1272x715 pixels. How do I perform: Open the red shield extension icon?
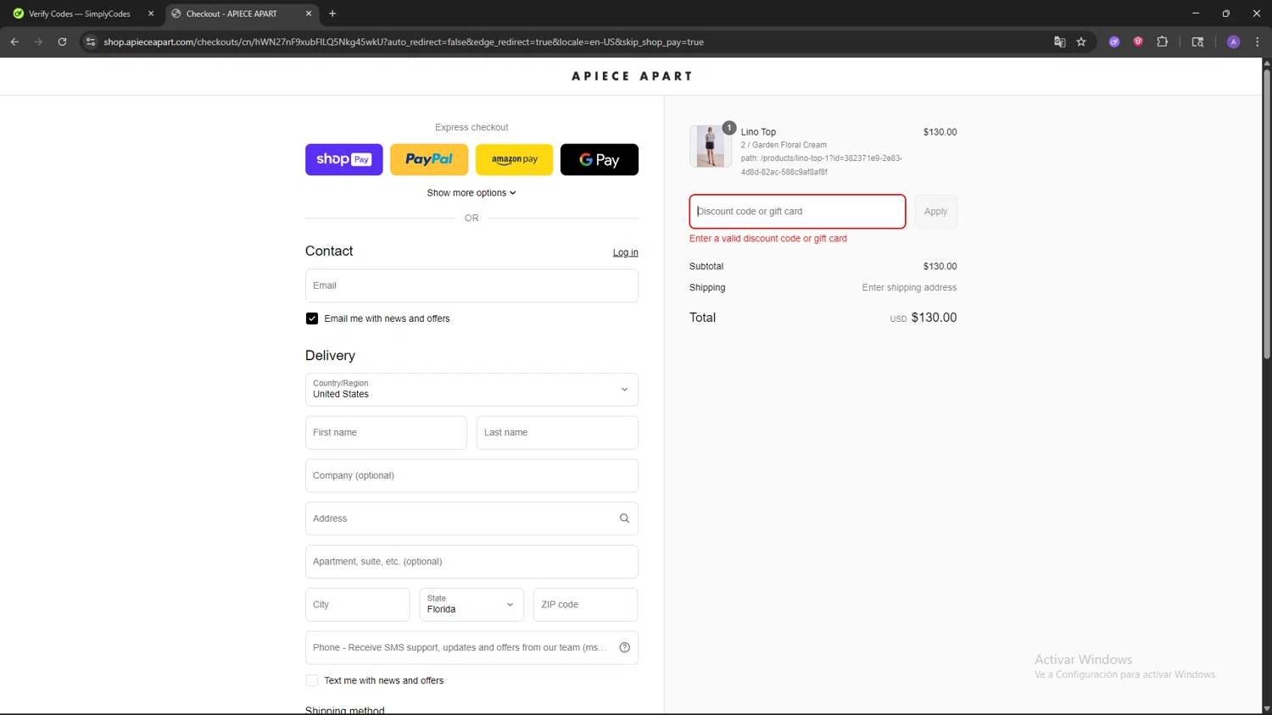point(1138,42)
